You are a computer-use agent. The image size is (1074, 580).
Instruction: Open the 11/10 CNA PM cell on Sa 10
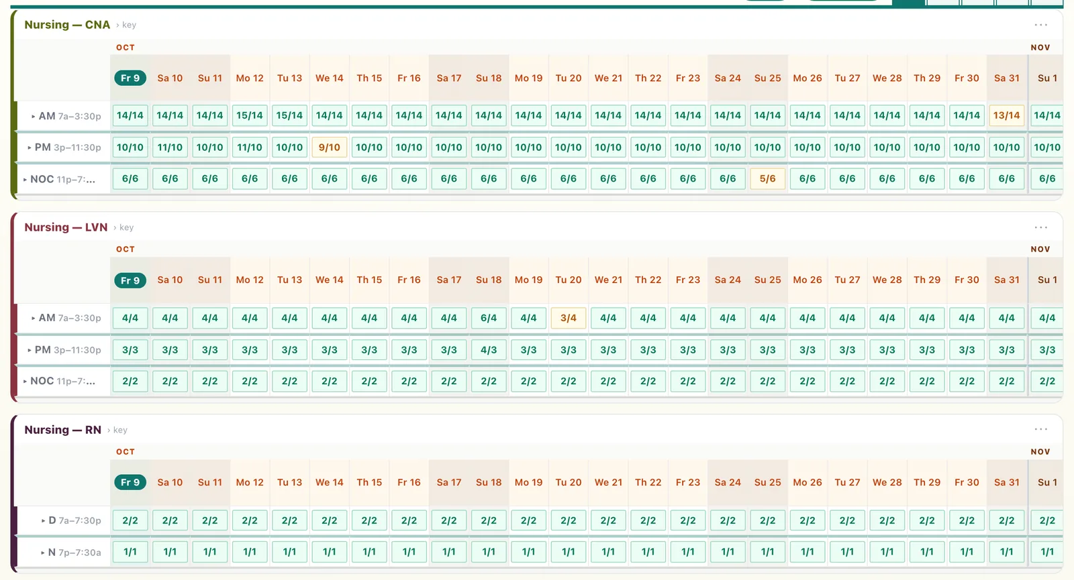point(170,148)
